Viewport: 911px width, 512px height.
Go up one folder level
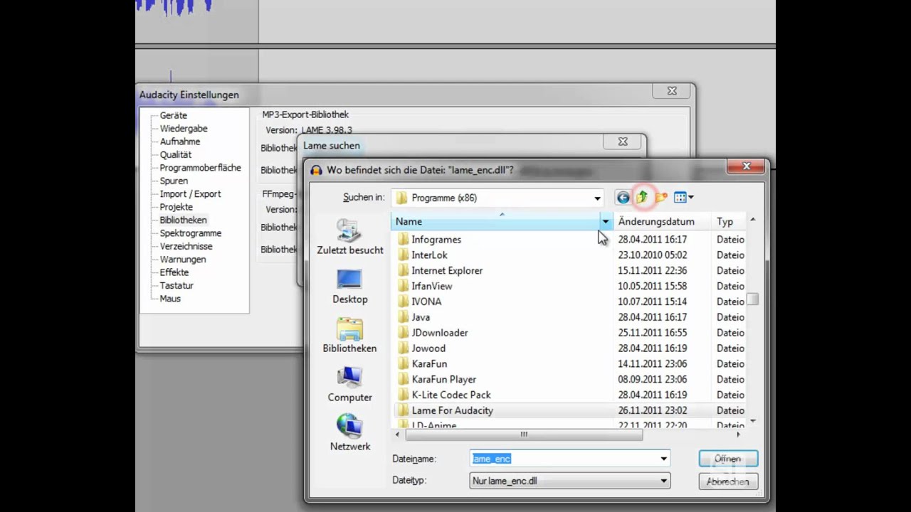coord(642,197)
